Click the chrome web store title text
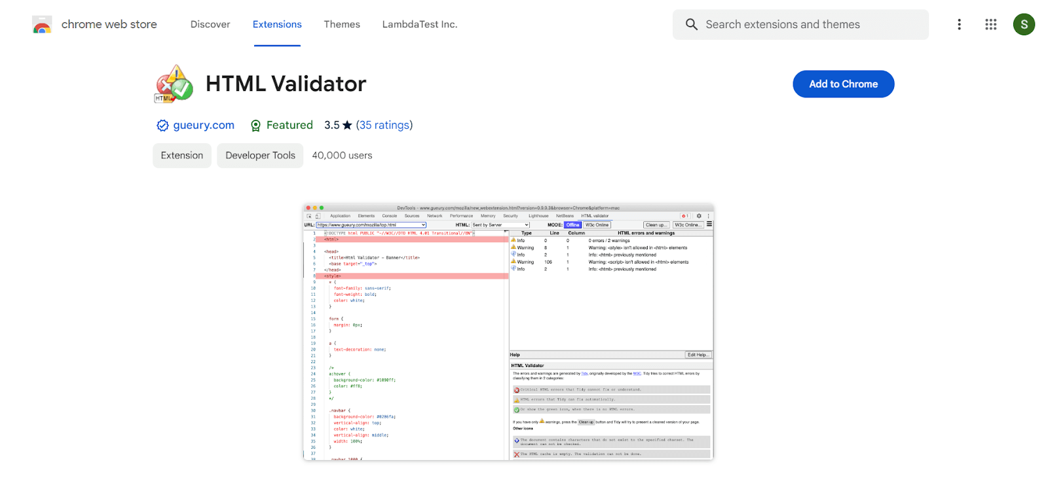Viewport: 1048px width, 481px height. click(x=109, y=24)
